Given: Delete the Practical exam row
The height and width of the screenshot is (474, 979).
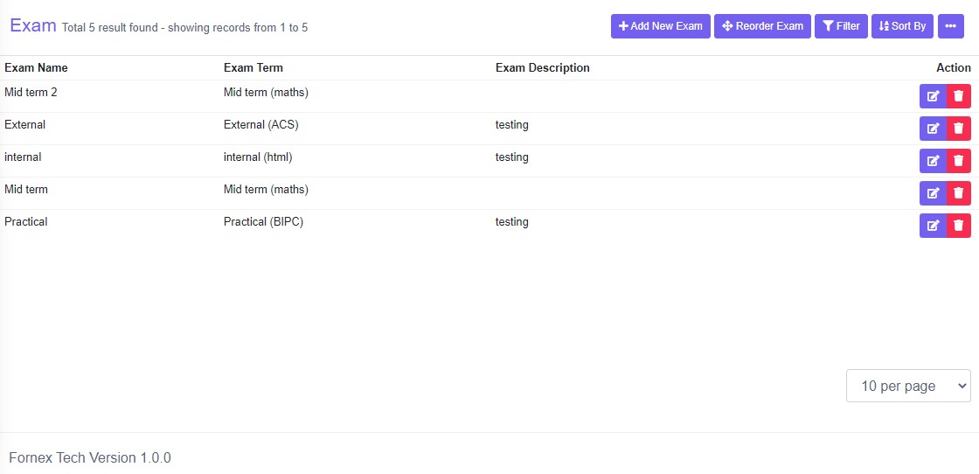Looking at the screenshot, I should click(x=959, y=226).
